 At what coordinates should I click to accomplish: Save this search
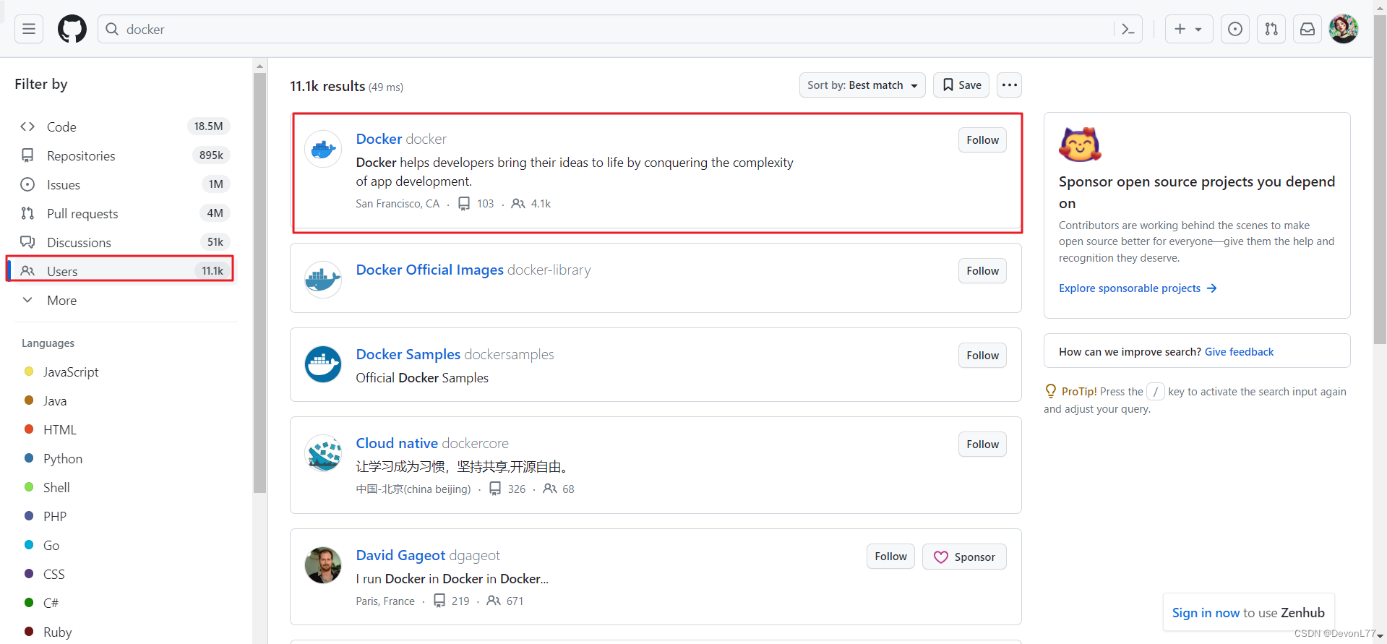[961, 85]
